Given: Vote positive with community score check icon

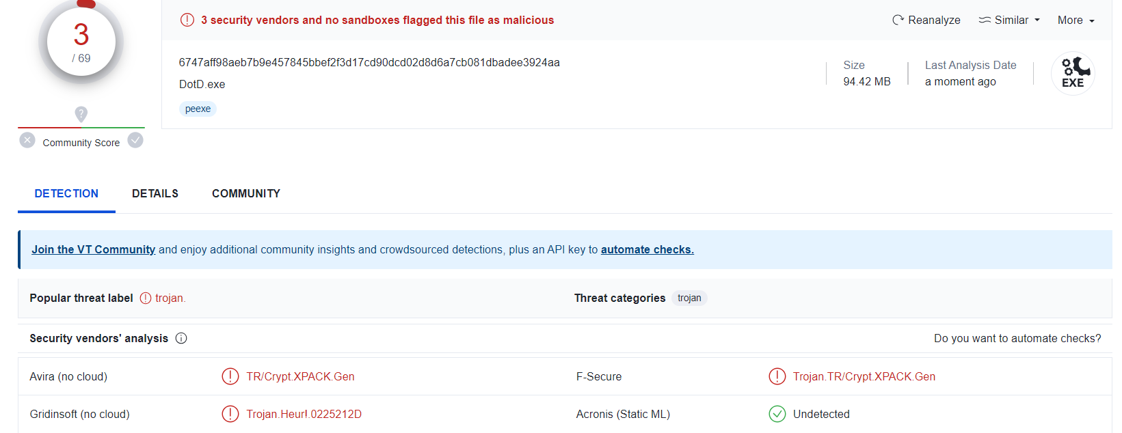Looking at the screenshot, I should (135, 141).
